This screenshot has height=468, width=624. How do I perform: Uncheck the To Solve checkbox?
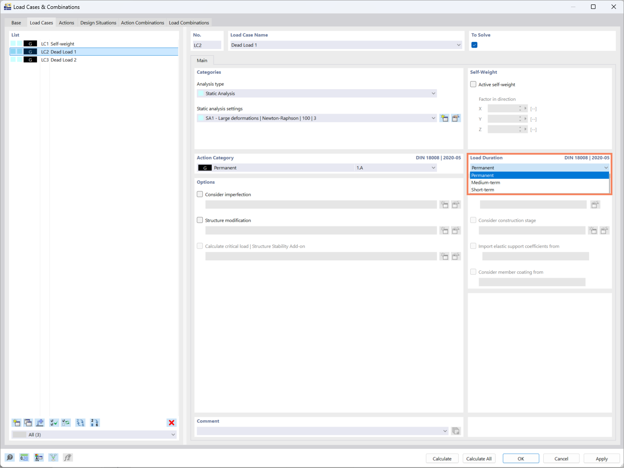pyautogui.click(x=474, y=45)
